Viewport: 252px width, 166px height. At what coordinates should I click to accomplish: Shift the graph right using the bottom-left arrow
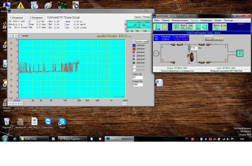(22, 104)
